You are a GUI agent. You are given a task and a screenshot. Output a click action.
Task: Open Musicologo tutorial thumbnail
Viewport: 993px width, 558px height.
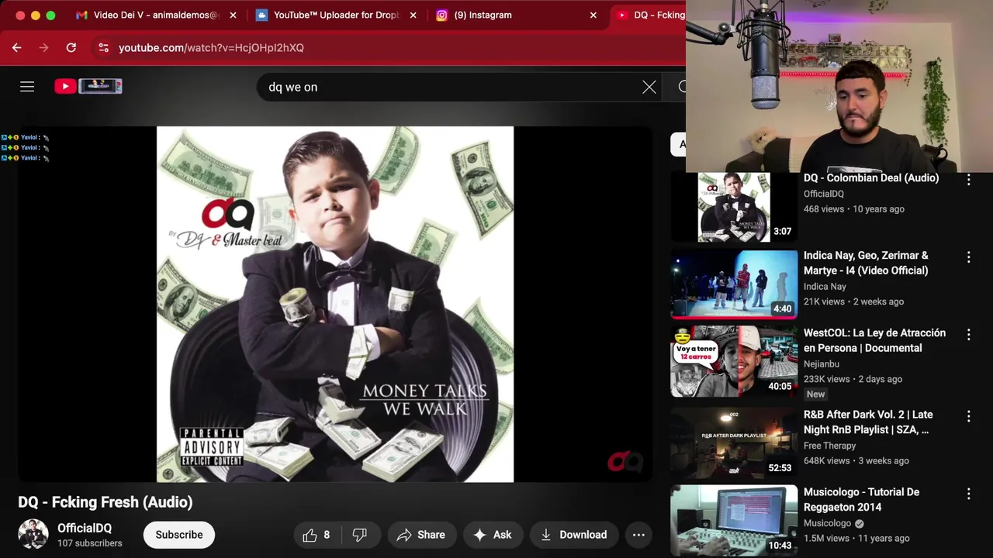coord(734,521)
